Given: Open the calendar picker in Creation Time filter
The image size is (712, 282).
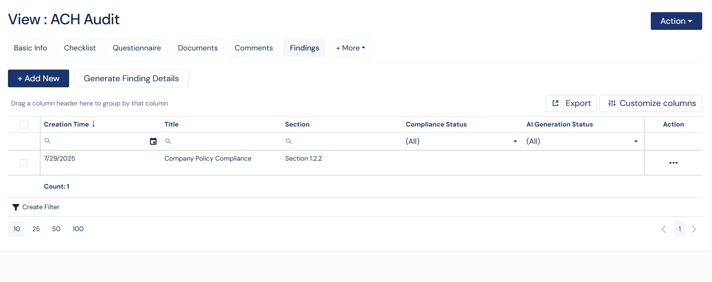Looking at the screenshot, I should pyautogui.click(x=153, y=141).
